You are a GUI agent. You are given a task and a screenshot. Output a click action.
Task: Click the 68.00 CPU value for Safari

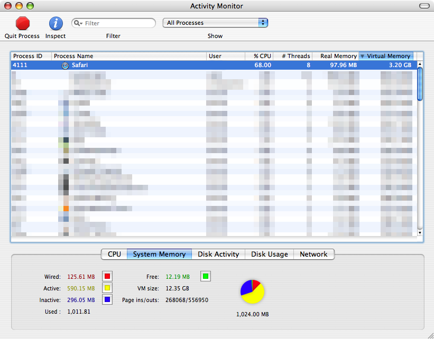(263, 65)
